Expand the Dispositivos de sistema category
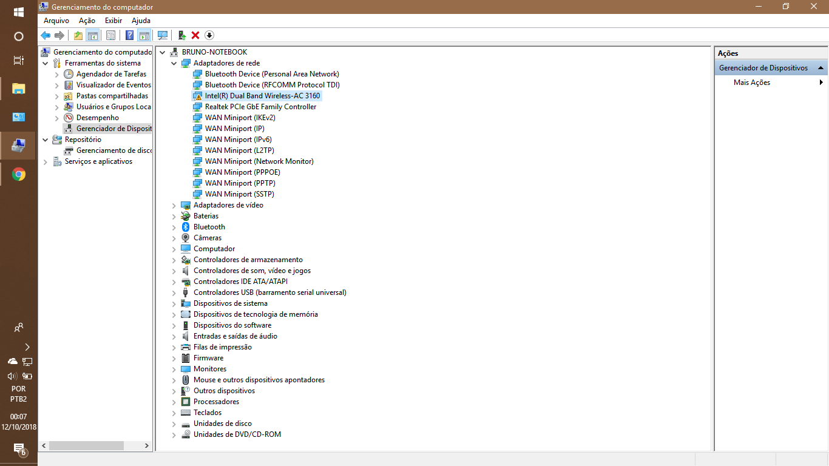 click(x=174, y=303)
